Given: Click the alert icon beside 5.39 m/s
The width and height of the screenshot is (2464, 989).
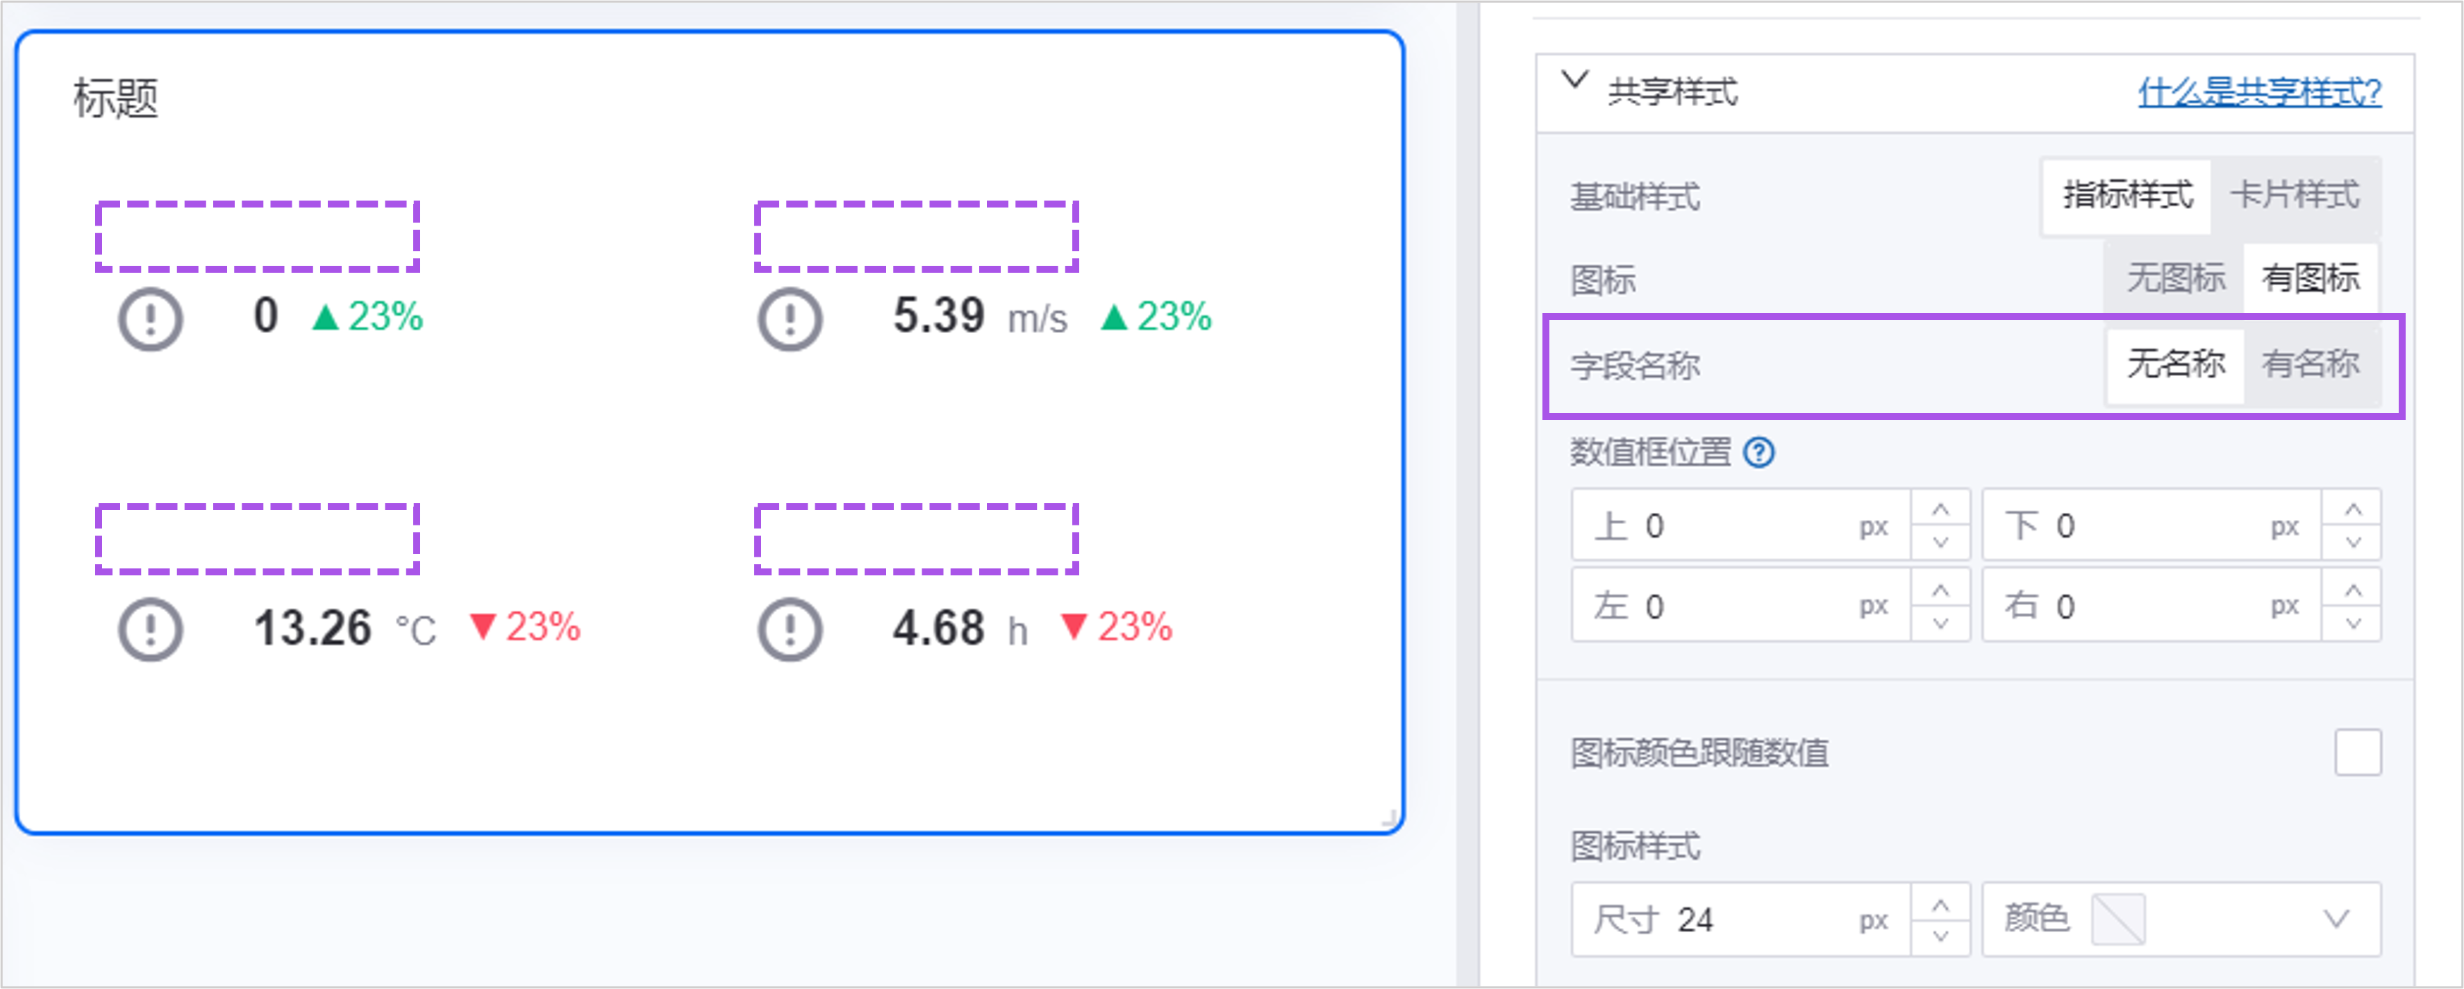Looking at the screenshot, I should (790, 318).
